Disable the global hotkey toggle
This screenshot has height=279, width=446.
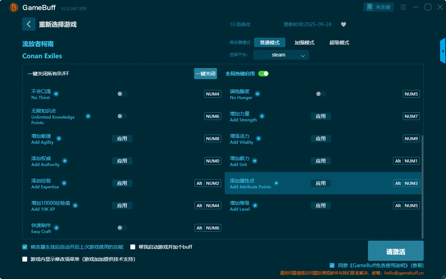[263, 74]
